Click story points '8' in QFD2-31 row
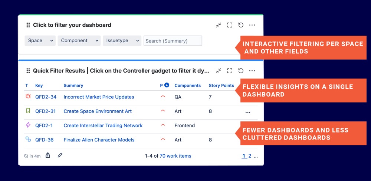 pyautogui.click(x=210, y=111)
